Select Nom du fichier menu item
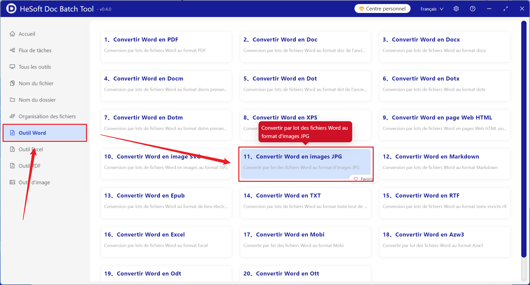 (x=44, y=83)
